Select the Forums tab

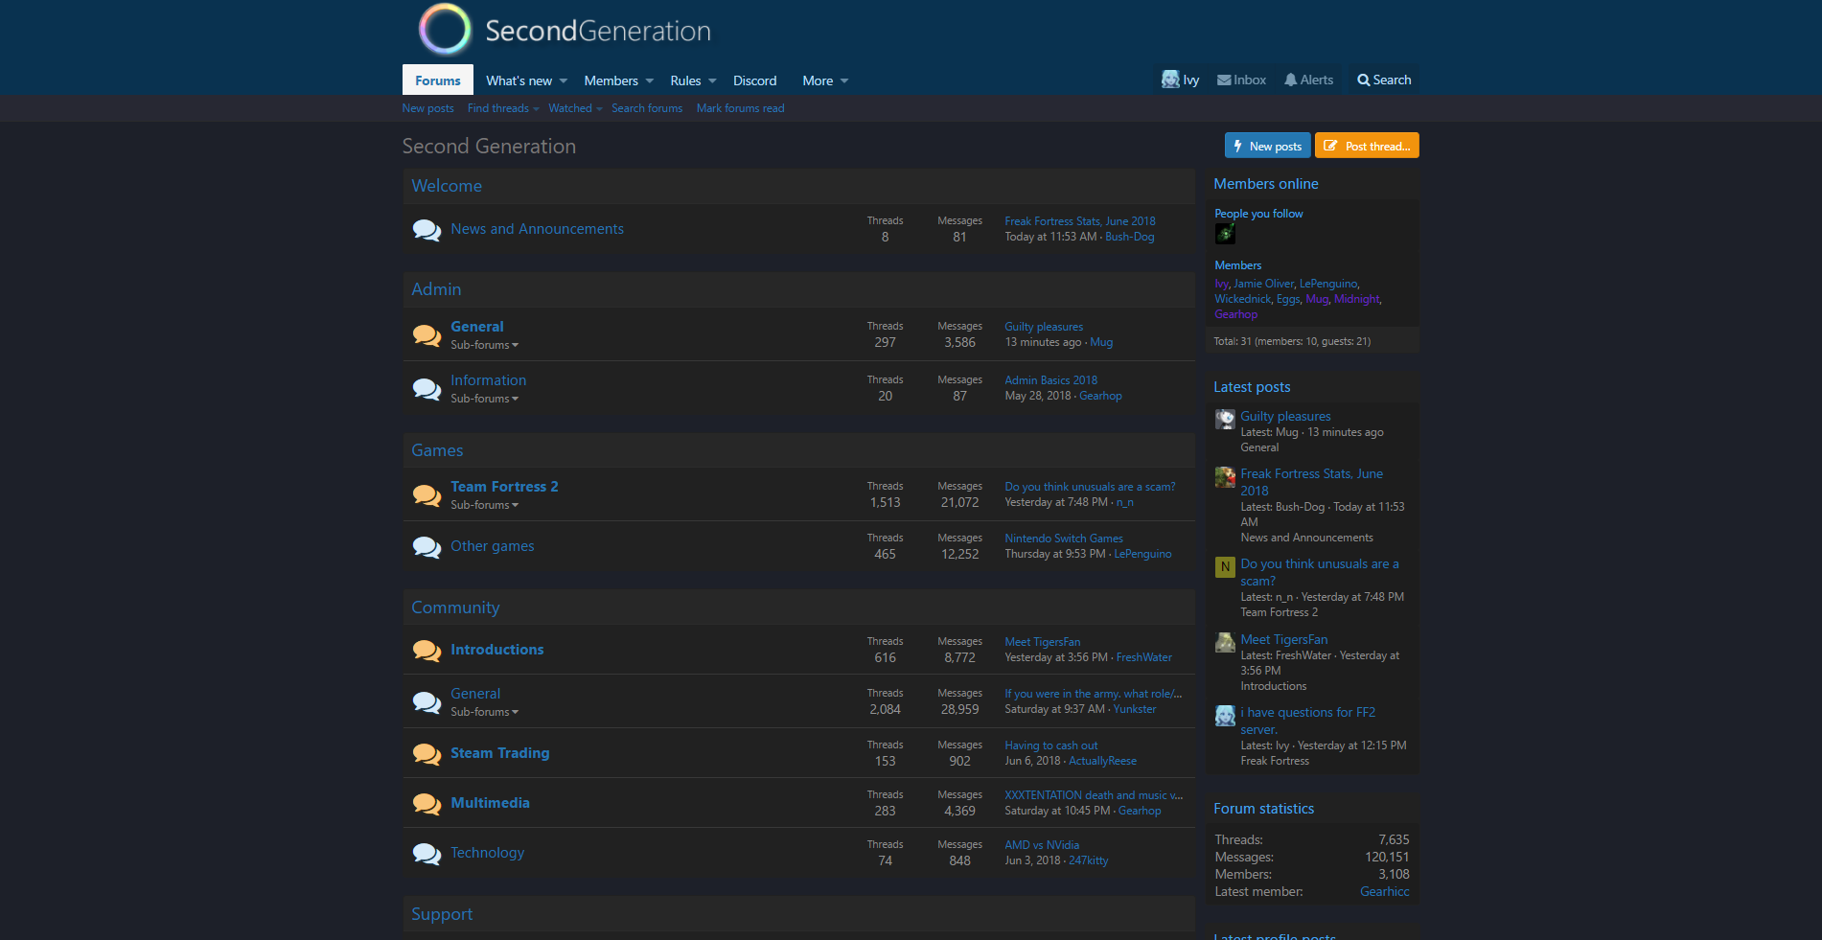pyautogui.click(x=438, y=80)
